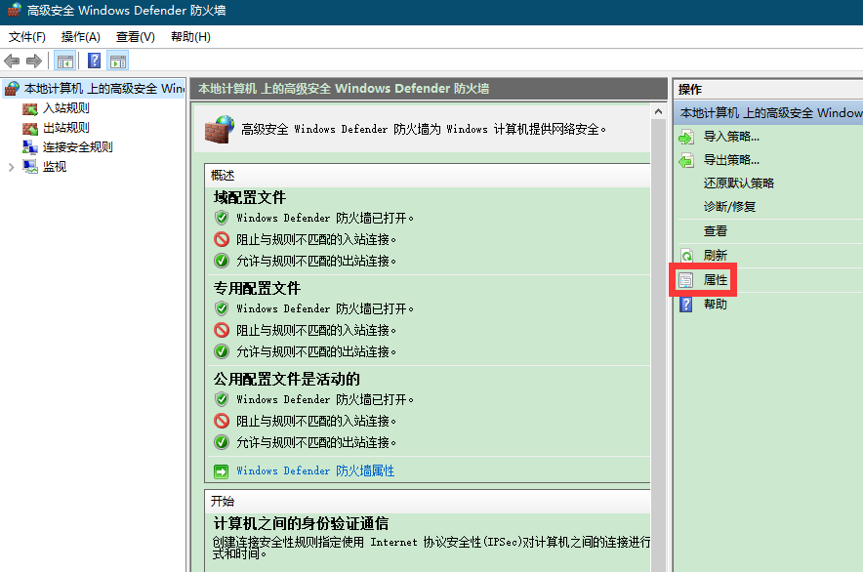Viewport: 863px width, 572px height.
Task: Click the Back arrow toolbar icon
Action: pos(12,61)
